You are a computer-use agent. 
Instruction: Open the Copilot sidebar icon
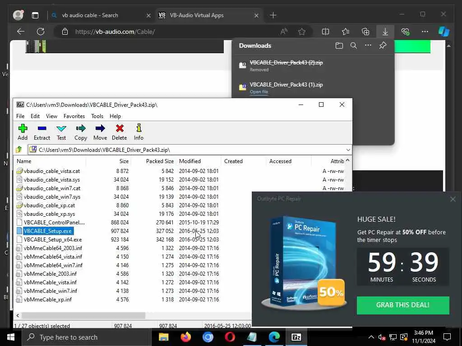tap(444, 32)
